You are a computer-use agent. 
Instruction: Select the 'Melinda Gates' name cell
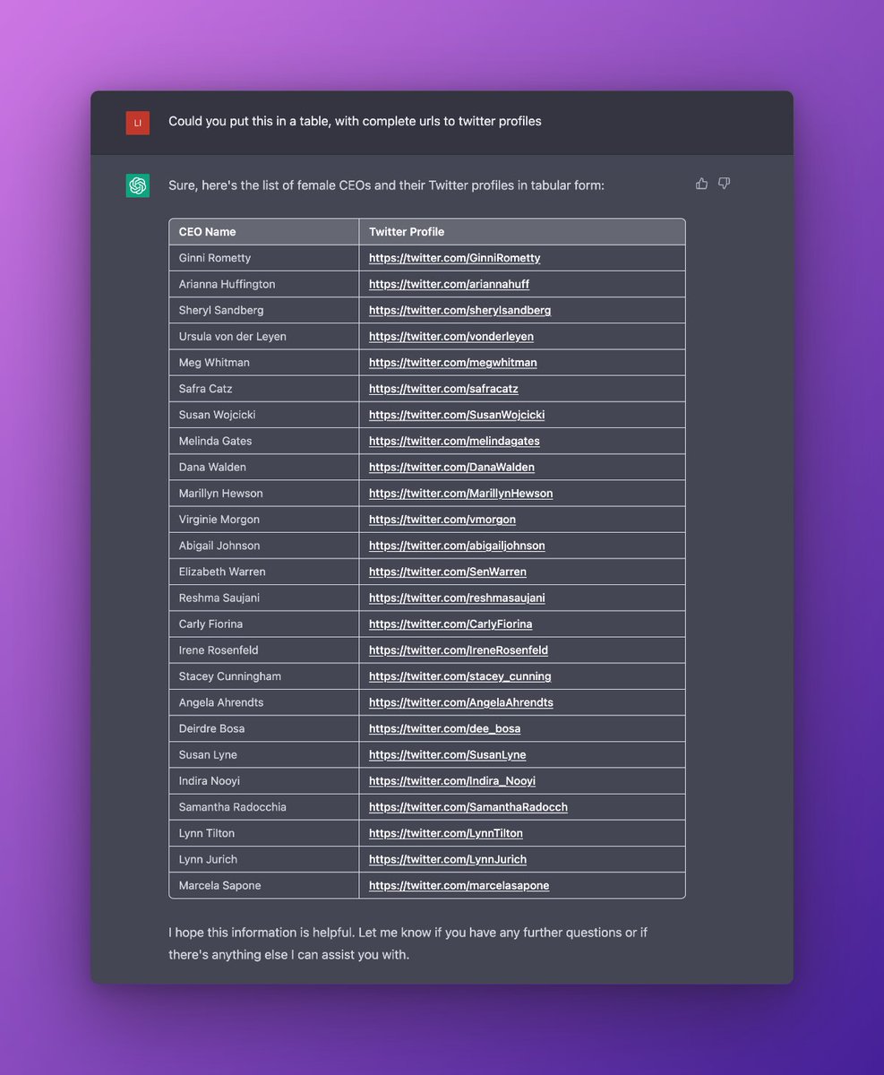coord(264,441)
